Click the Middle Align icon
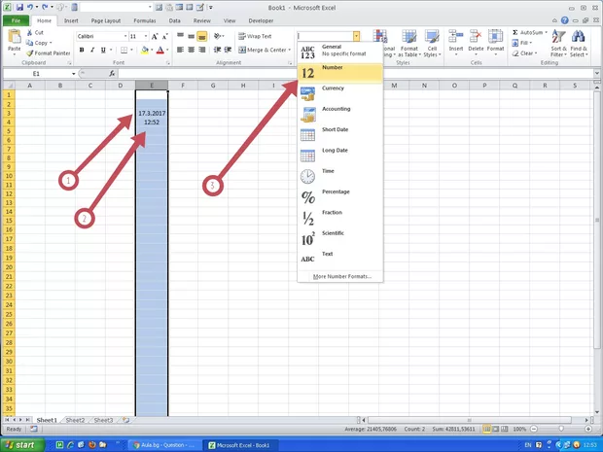The image size is (603, 452). click(x=192, y=36)
